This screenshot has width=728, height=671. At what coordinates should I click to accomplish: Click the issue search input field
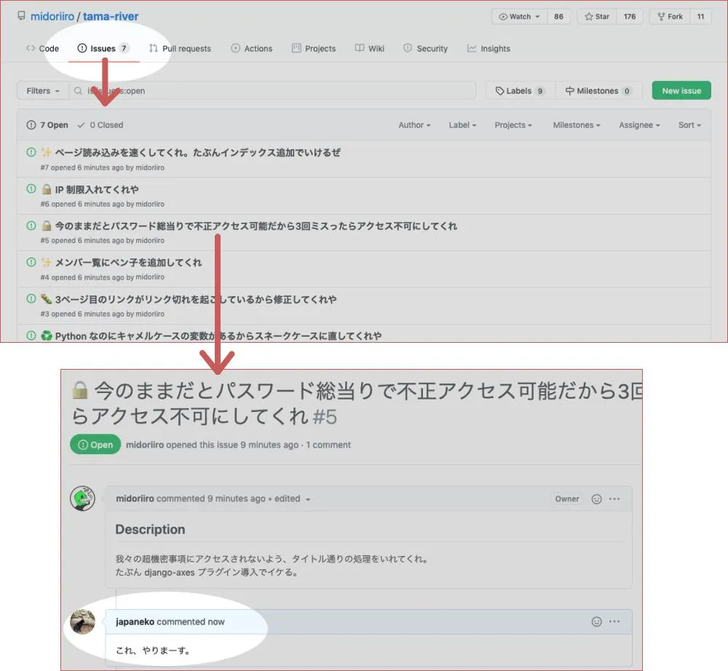coord(272,91)
